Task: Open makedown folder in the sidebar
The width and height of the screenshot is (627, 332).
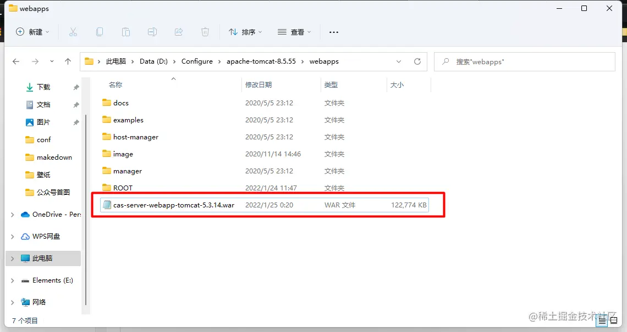Action: 54,157
